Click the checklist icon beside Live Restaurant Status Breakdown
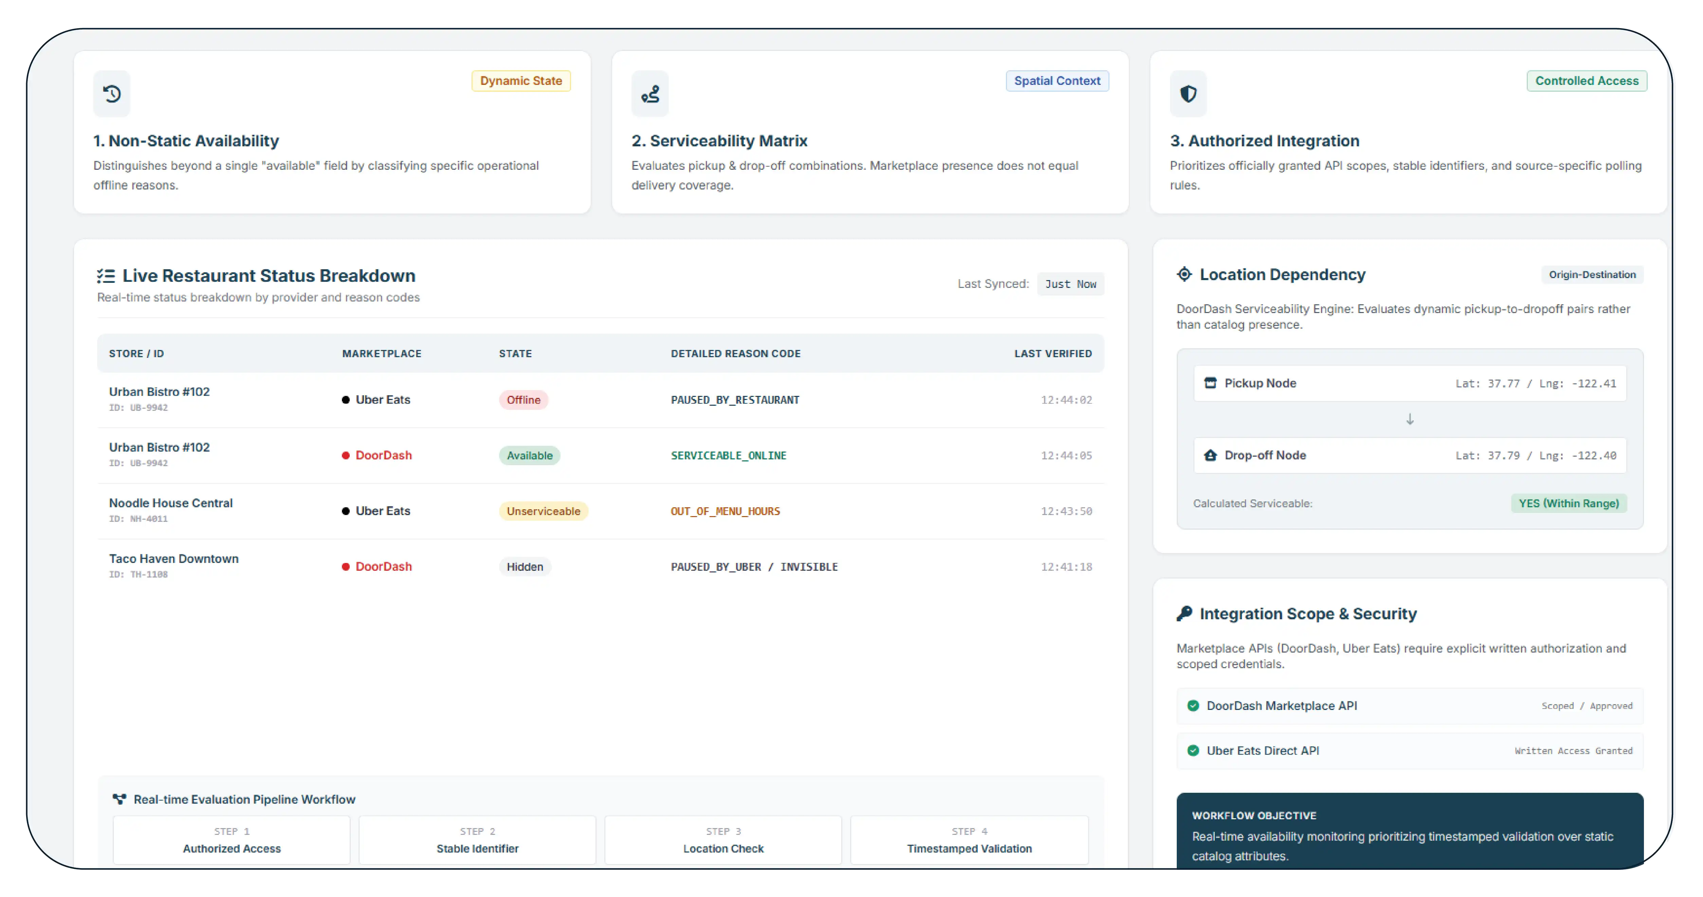 coord(106,276)
